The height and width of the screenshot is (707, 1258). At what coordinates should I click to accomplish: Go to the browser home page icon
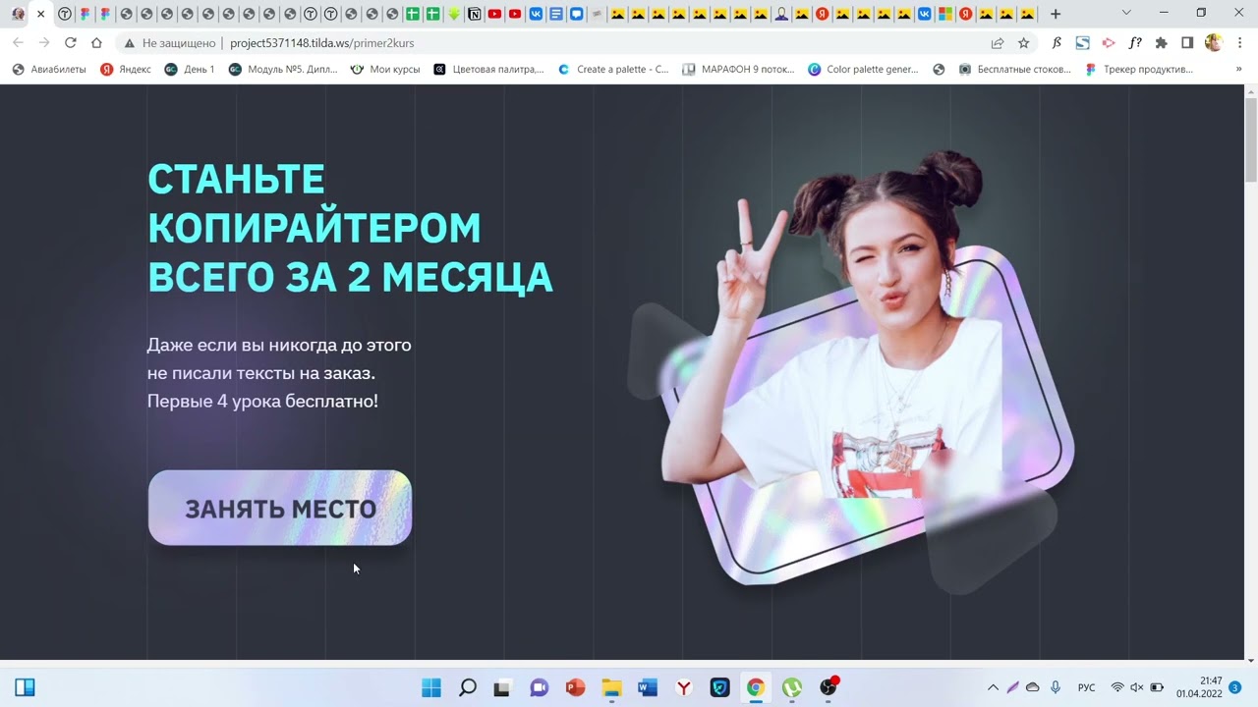[96, 43]
